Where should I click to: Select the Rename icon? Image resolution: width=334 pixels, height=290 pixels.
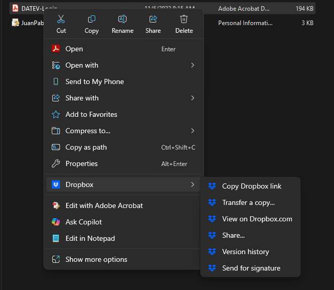click(x=122, y=19)
